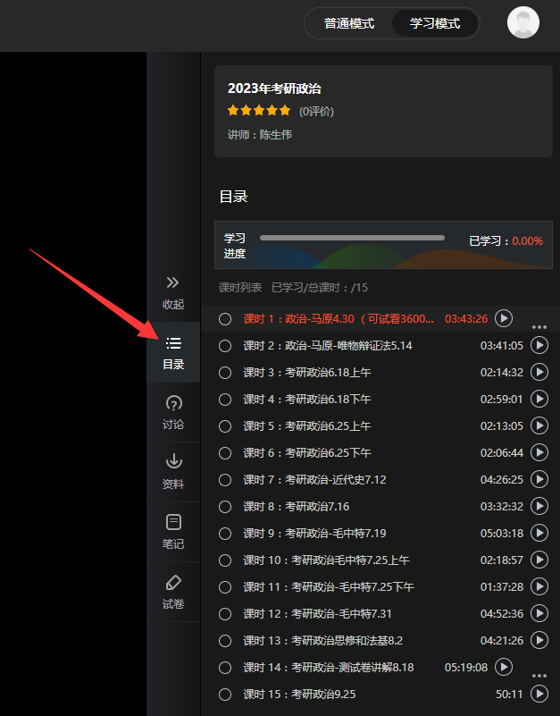Viewport: 560px width, 716px height.
Task: Click the five-star course rating
Action: point(259,111)
